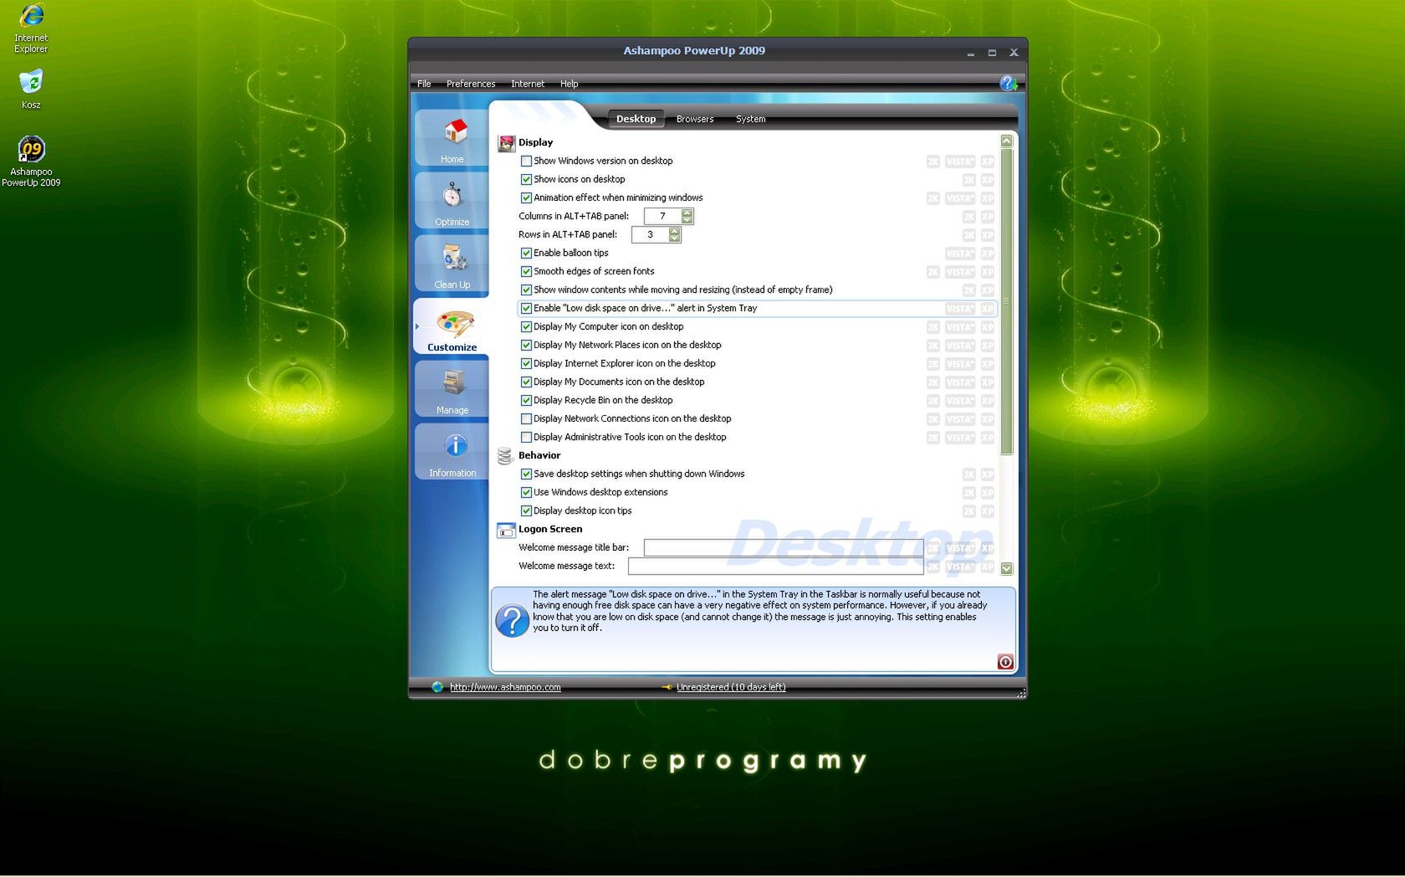Toggle Animation effect when minimizing windows

click(x=526, y=197)
